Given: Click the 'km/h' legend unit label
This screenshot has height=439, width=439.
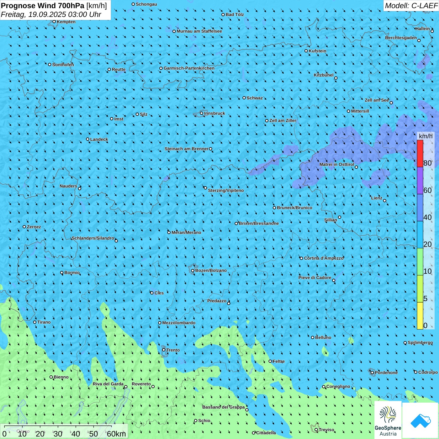Looking at the screenshot, I should pos(426,136).
